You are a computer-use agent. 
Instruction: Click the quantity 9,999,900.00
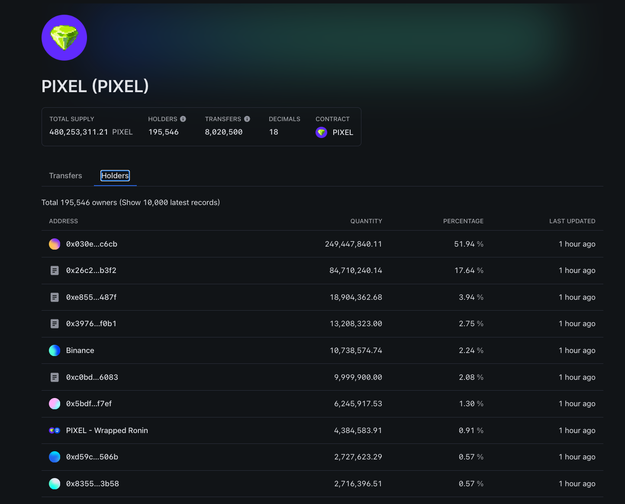click(x=358, y=377)
